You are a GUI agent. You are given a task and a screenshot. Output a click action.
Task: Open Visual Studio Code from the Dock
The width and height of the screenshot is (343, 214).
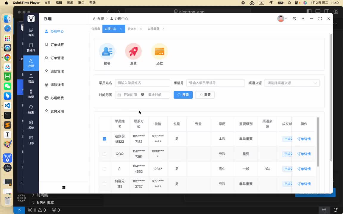point(7,106)
